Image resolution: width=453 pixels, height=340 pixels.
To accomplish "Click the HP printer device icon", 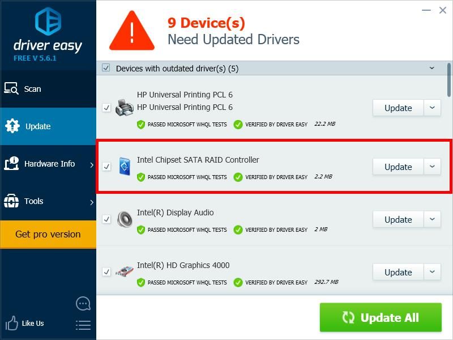I will [x=125, y=108].
